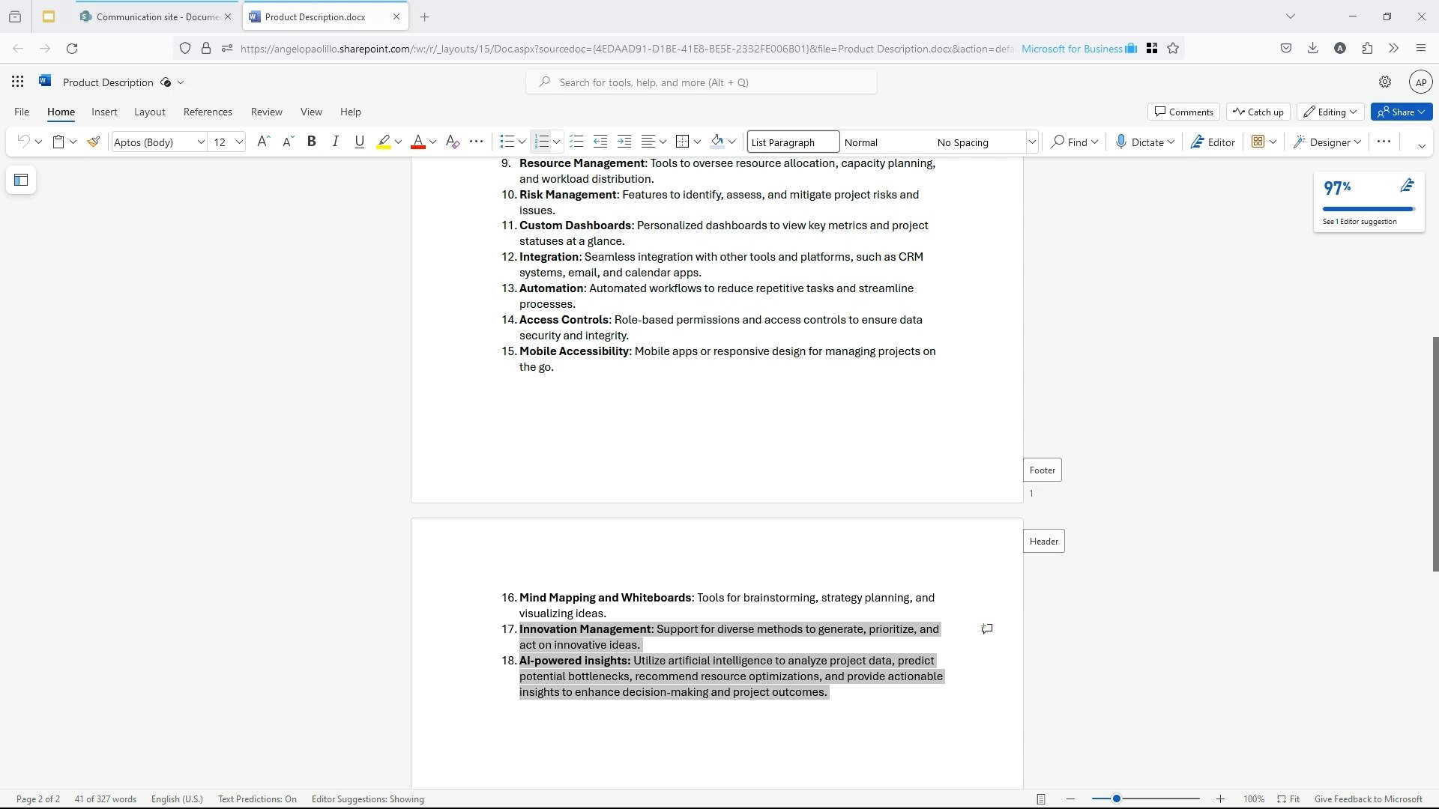This screenshot has height=809, width=1439.
Task: Open the comment icon beside item 17
Action: (x=987, y=629)
